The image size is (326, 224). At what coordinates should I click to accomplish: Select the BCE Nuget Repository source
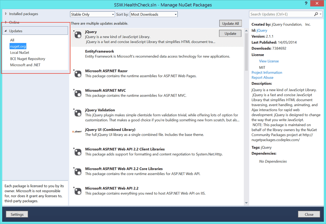pos(28,59)
